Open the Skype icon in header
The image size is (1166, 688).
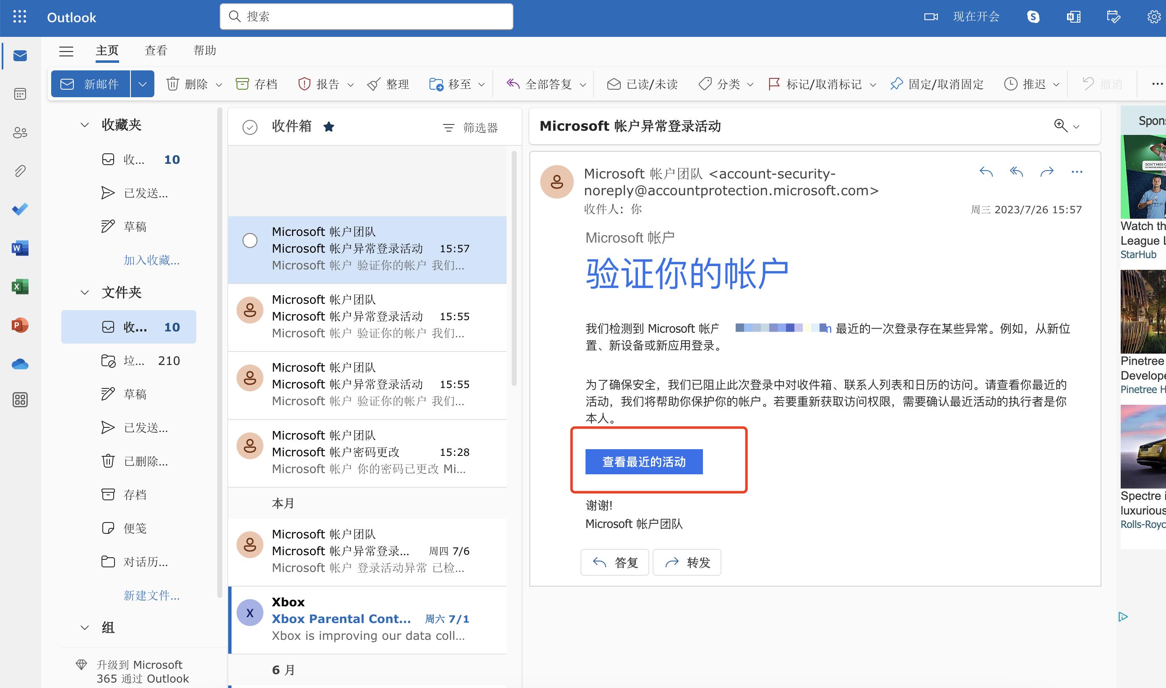coord(1033,17)
